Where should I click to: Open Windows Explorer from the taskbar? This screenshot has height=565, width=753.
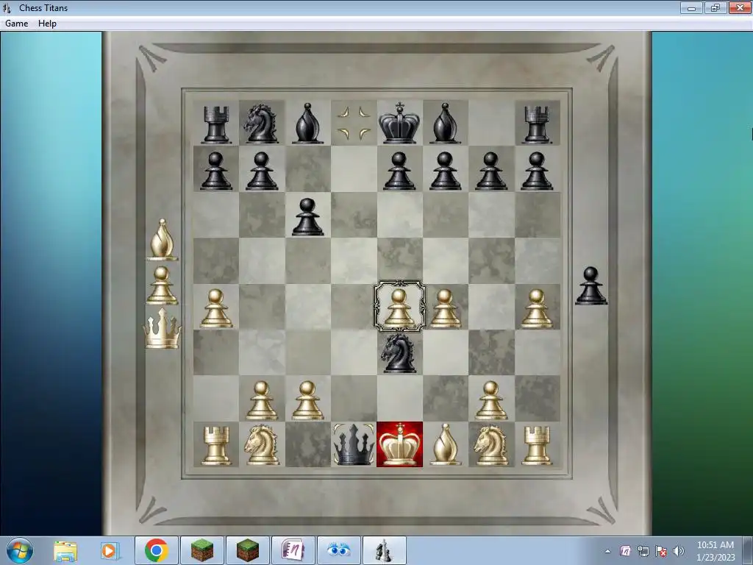(65, 550)
